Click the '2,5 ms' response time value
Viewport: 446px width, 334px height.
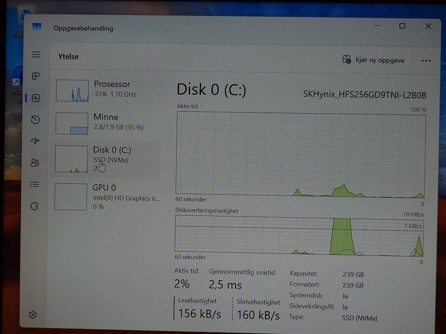[225, 284]
